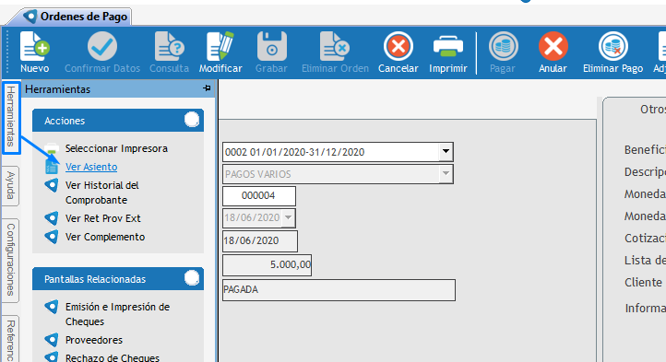Click the Herramientas panel title
This screenshot has height=362, width=666.
tap(58, 89)
